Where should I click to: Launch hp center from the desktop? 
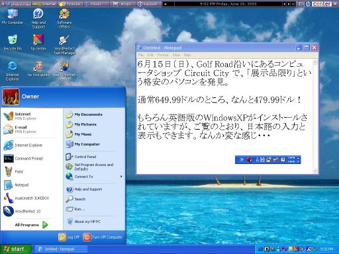[x=38, y=42]
